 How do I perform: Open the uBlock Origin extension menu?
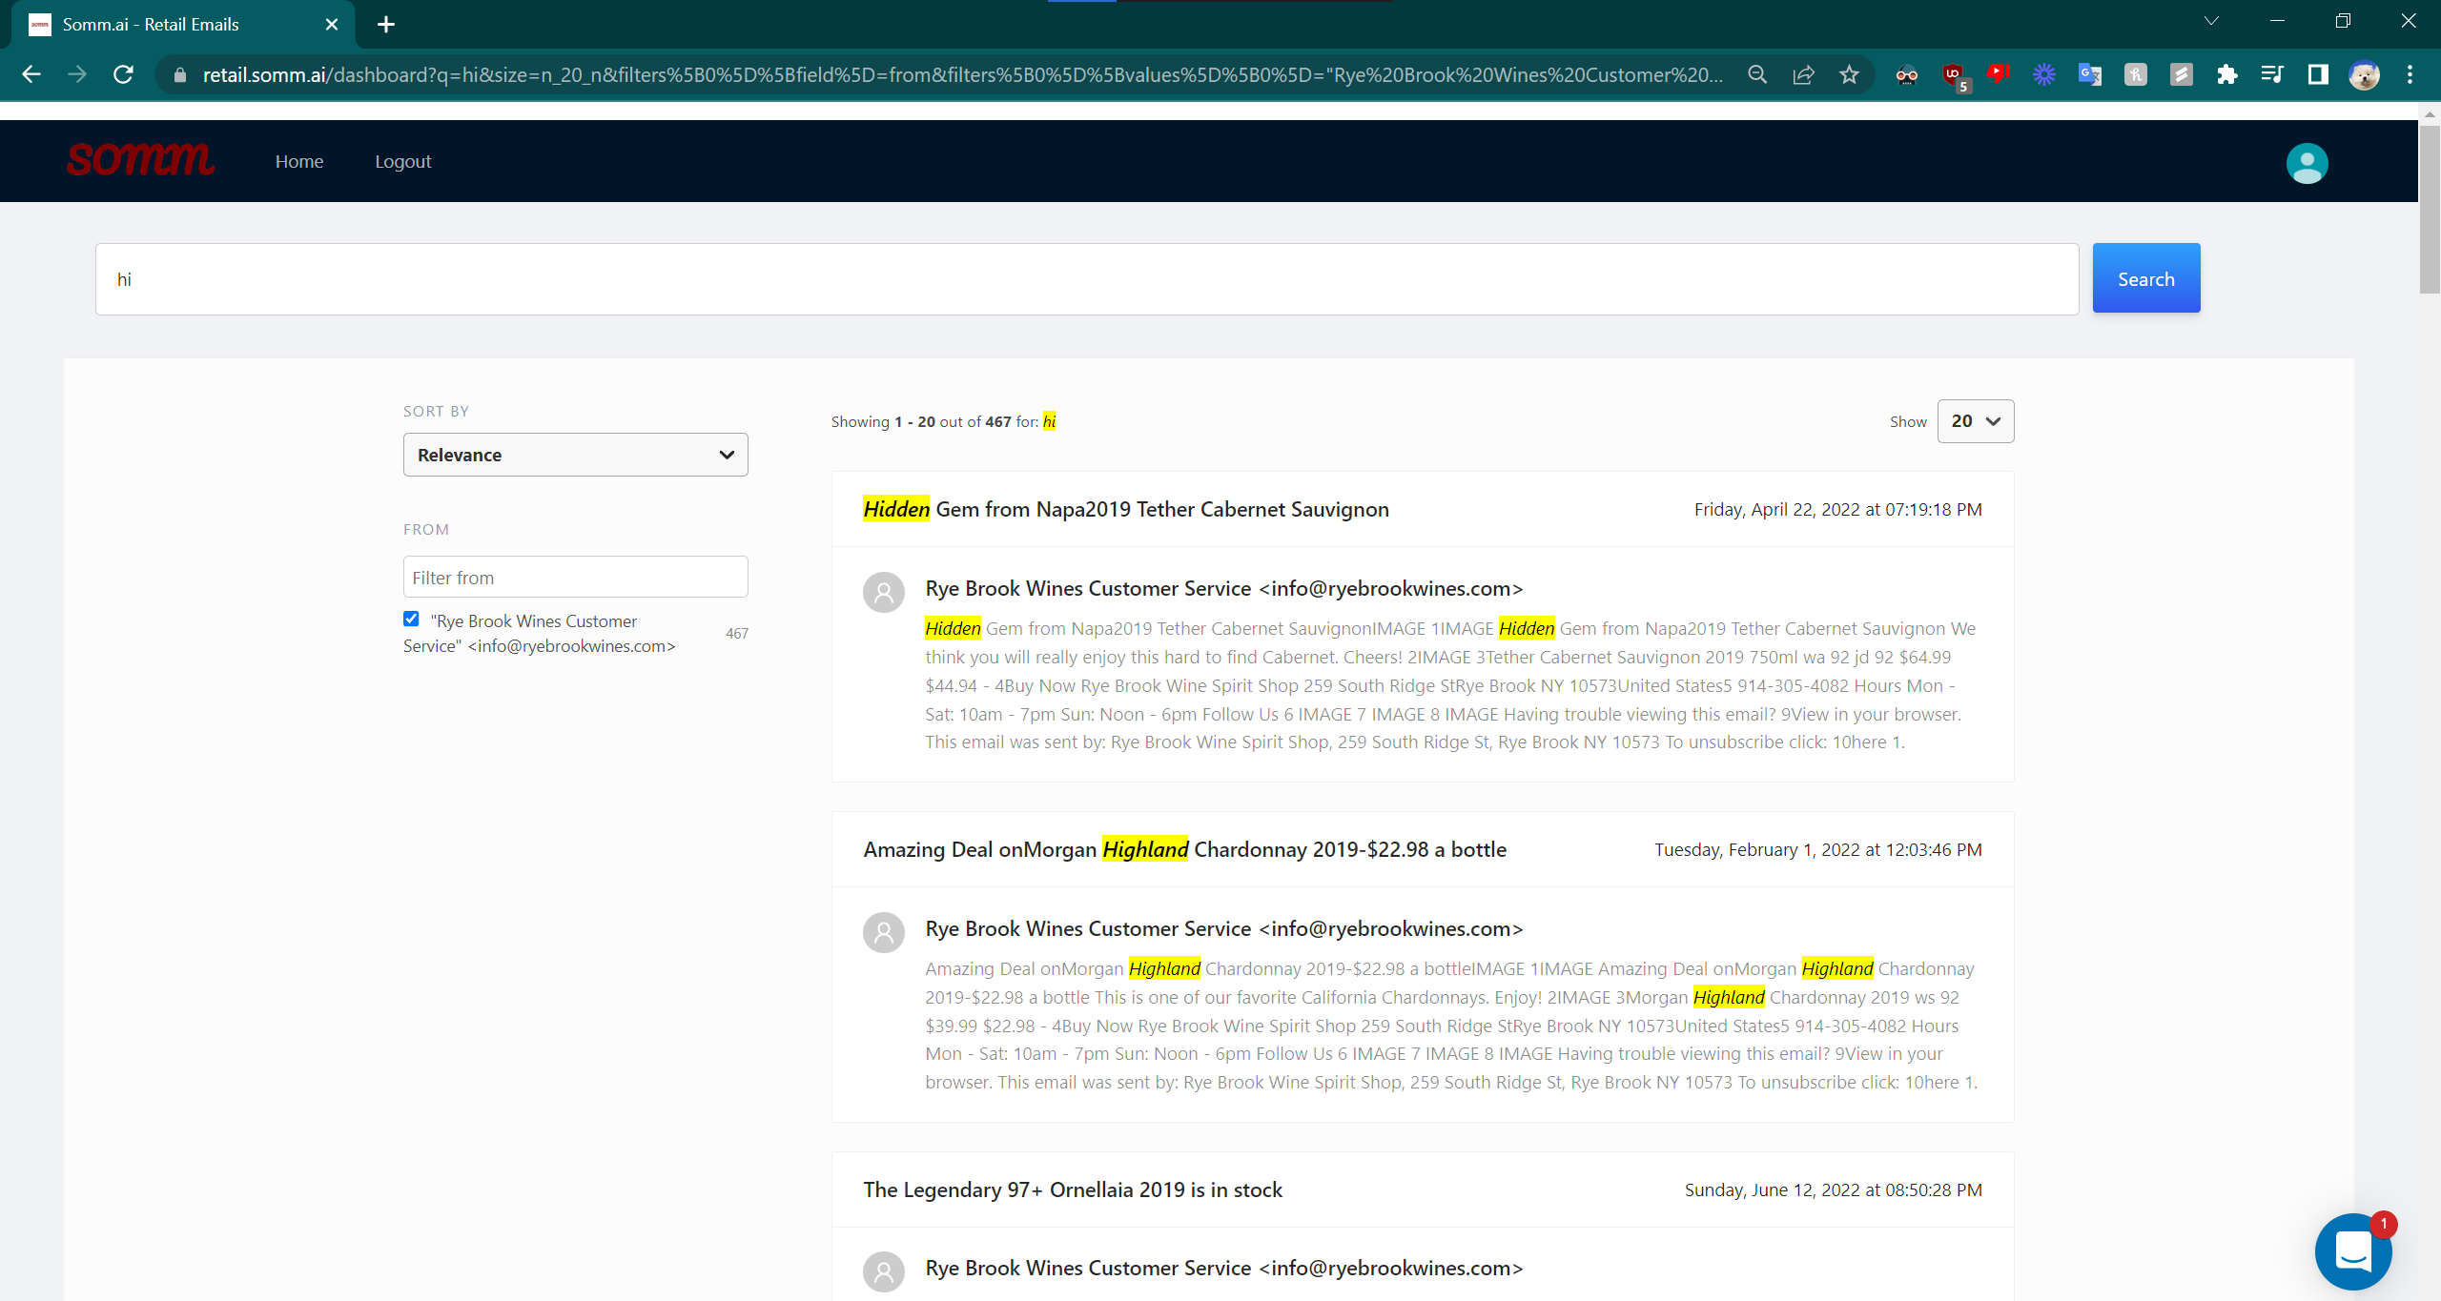(1953, 74)
